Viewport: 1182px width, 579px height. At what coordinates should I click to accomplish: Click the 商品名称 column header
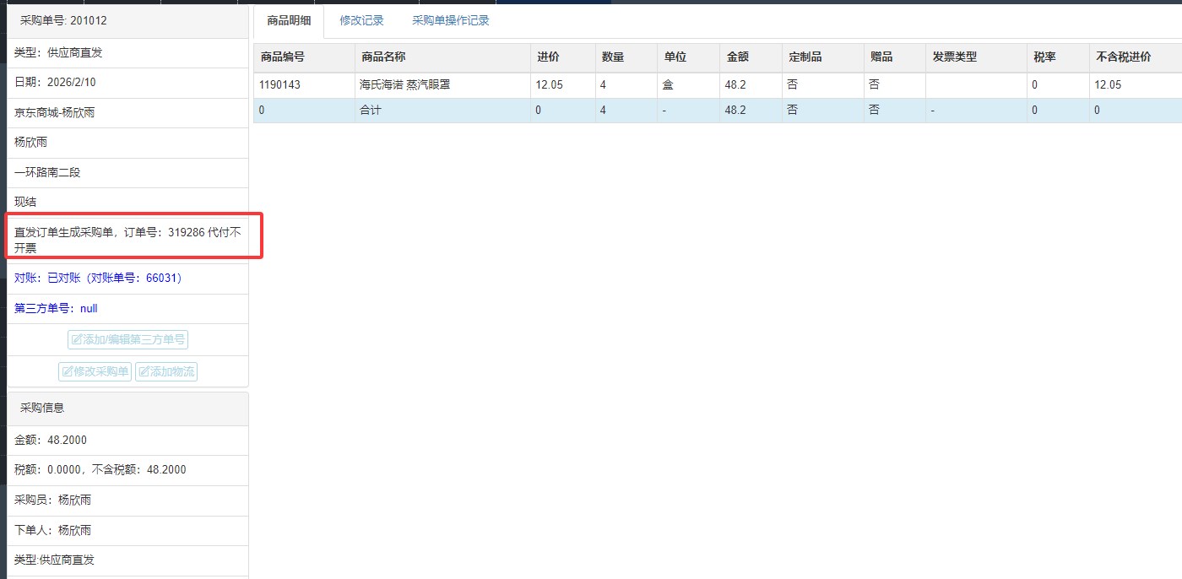[383, 57]
